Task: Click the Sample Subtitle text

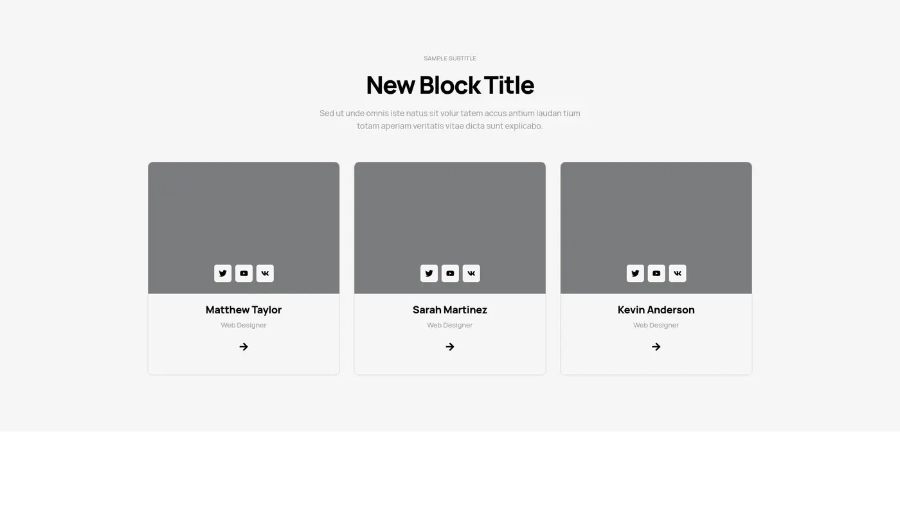Action: pyautogui.click(x=450, y=58)
